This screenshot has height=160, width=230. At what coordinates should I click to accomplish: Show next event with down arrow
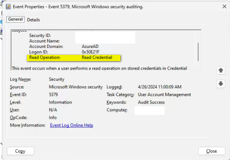pyautogui.click(x=221, y=84)
